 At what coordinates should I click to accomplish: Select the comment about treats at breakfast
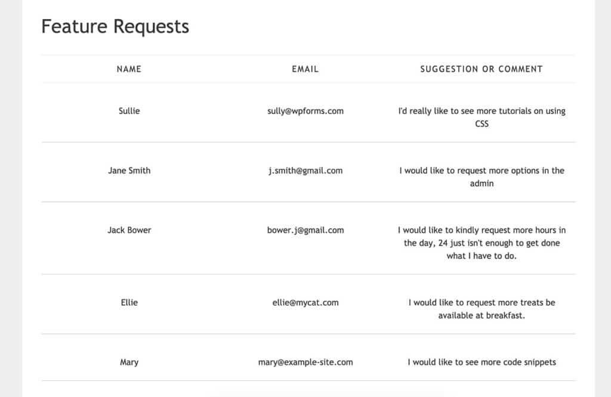[x=482, y=309]
